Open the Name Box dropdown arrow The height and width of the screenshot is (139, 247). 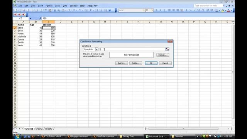coord(30,19)
